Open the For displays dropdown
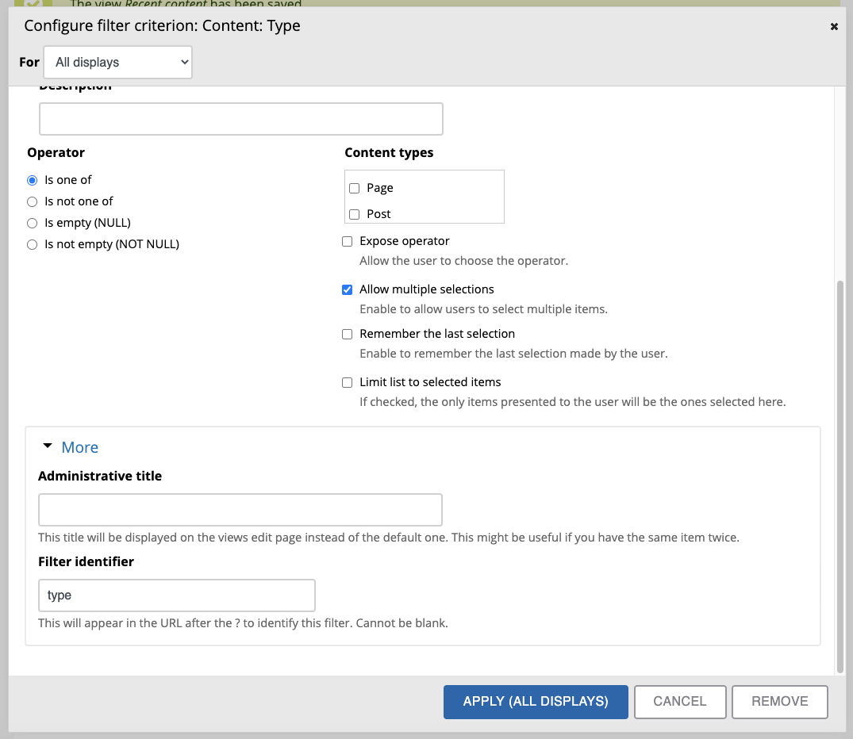 [117, 62]
